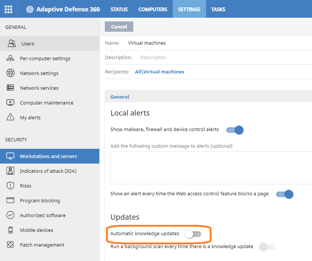This screenshot has height=261, width=312.
Task: Open the app grid launcher icon
Action: 8,9
